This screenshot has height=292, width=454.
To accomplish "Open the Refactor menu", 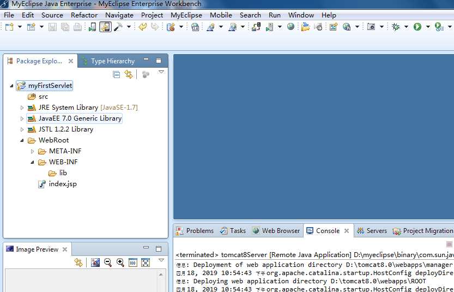I will point(84,15).
